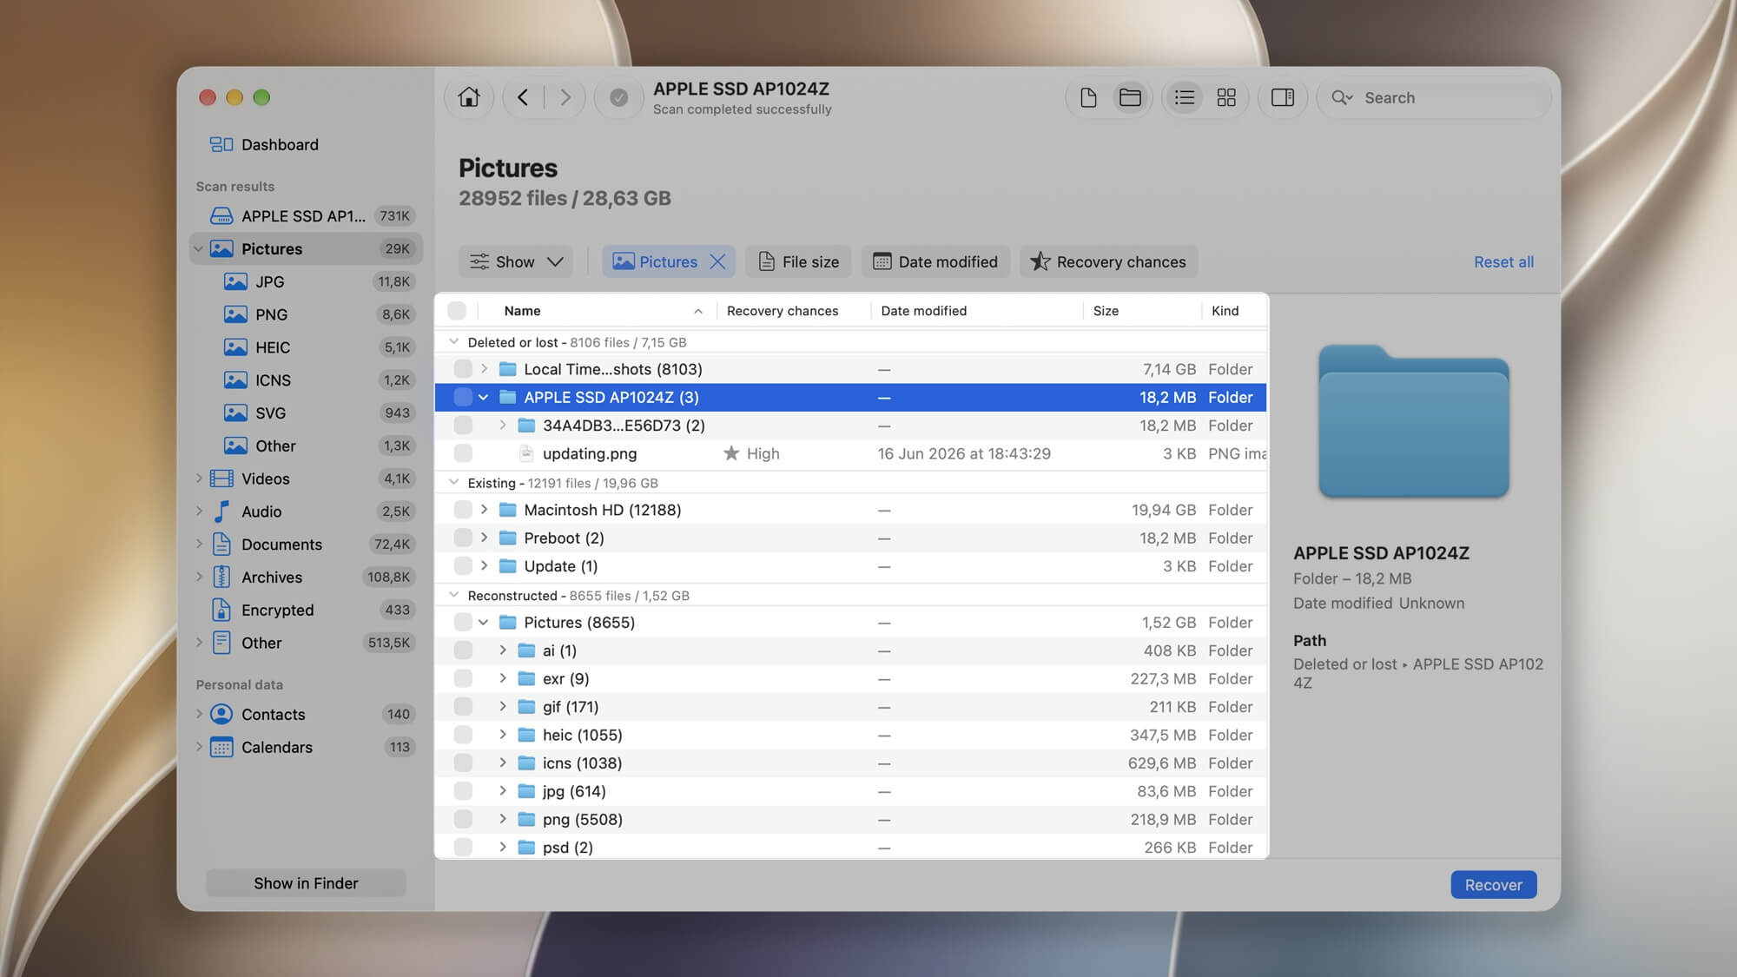Click the Recover button
The width and height of the screenshot is (1737, 977).
click(1493, 885)
